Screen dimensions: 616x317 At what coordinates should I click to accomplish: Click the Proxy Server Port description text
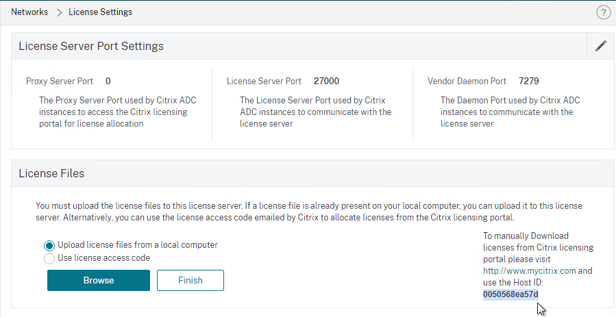[x=118, y=112]
